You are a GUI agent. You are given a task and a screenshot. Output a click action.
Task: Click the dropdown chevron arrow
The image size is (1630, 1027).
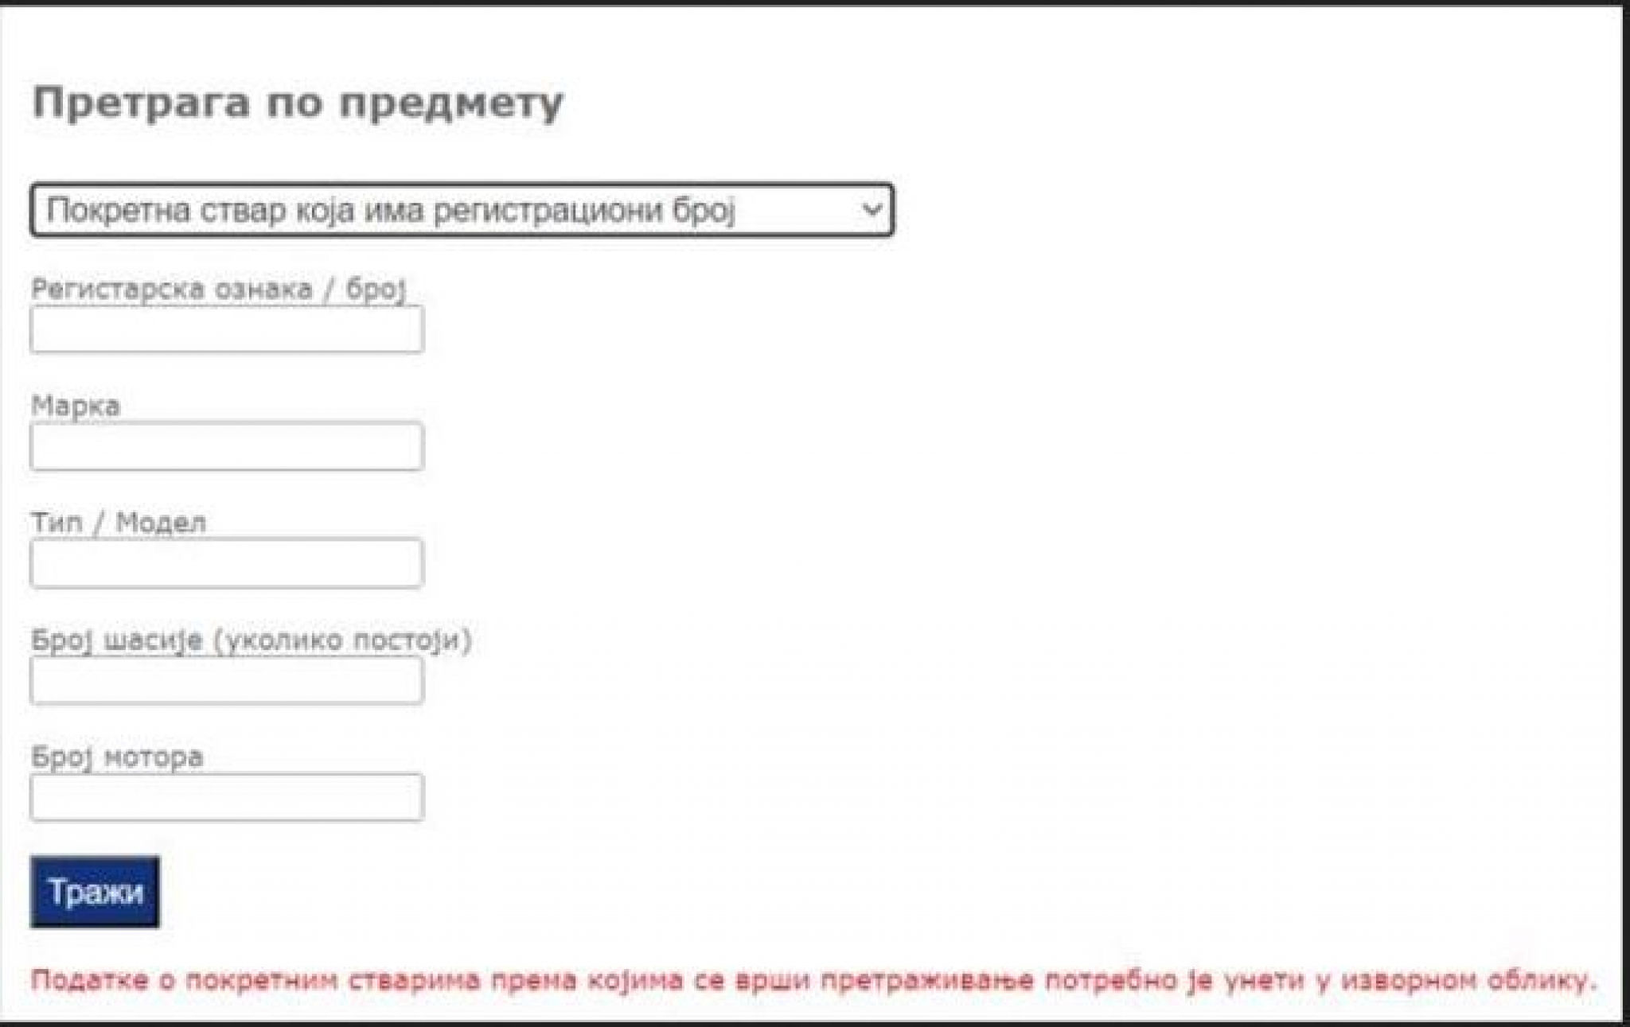click(872, 210)
